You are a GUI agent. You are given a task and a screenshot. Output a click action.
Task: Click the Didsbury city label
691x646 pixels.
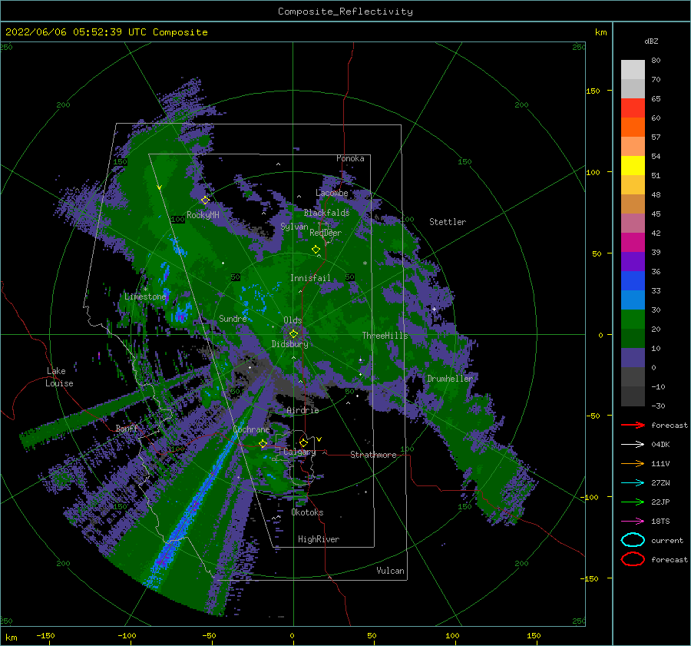coord(289,344)
